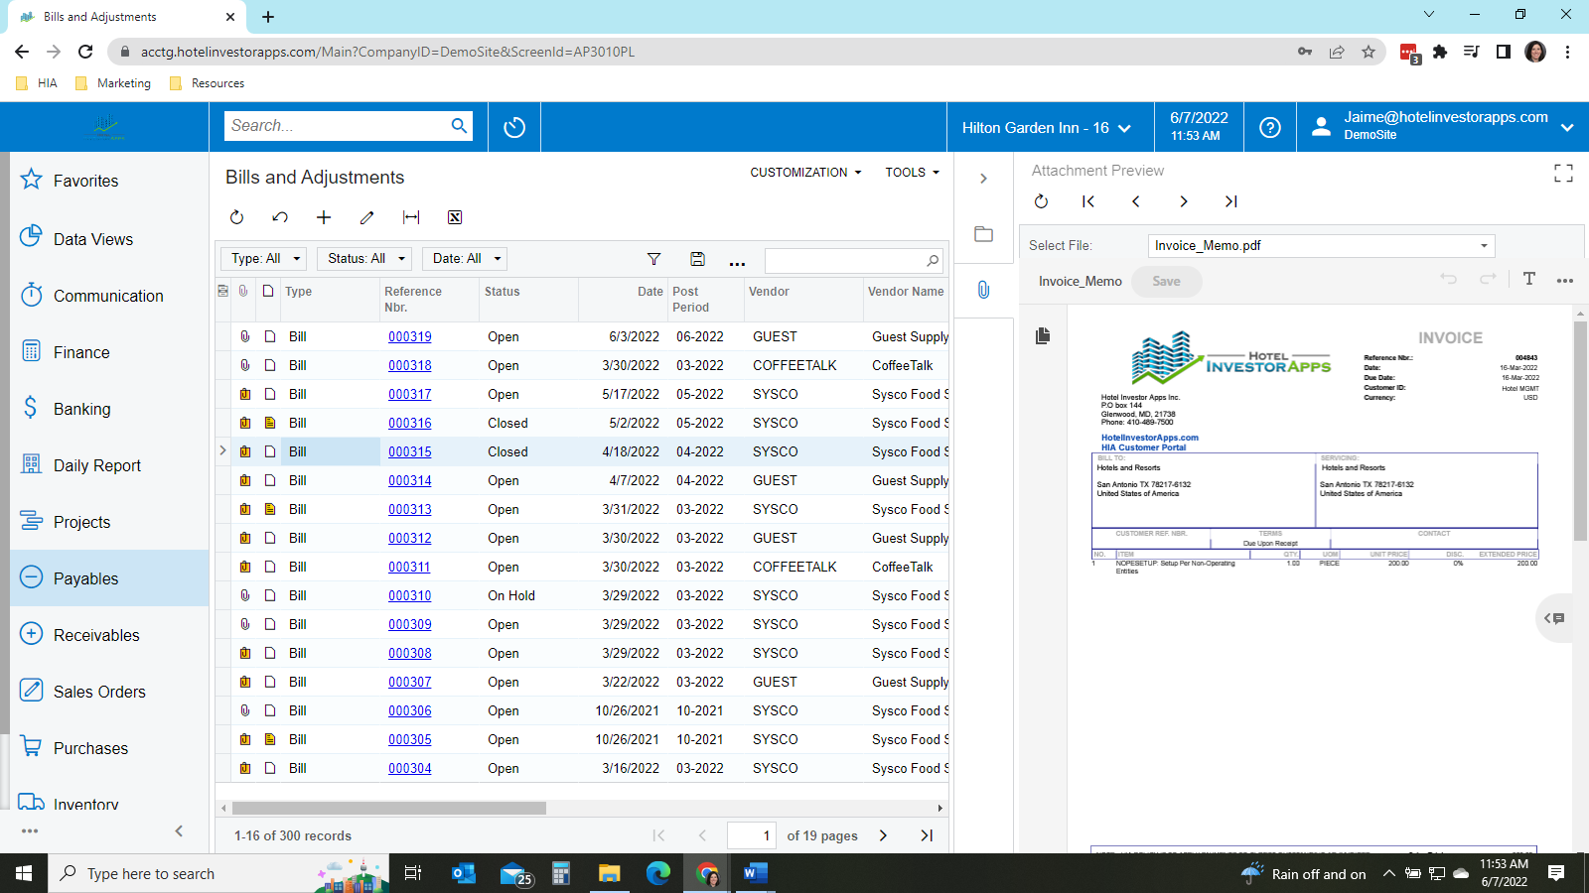This screenshot has width=1589, height=893.
Task: Open the Hilton Garden Inn branch selector
Action: pyautogui.click(x=1046, y=128)
